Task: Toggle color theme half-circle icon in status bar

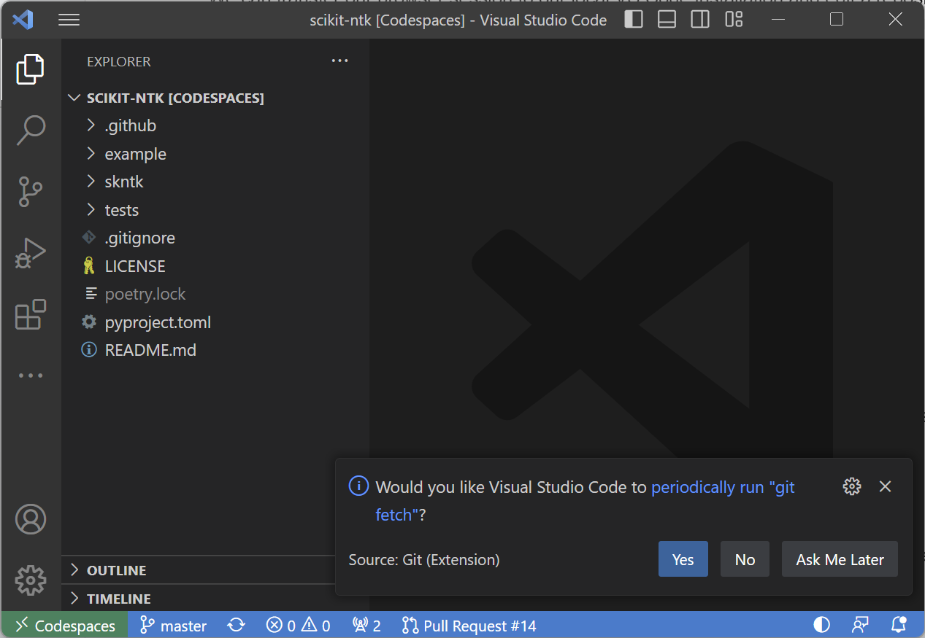Action: point(821,625)
